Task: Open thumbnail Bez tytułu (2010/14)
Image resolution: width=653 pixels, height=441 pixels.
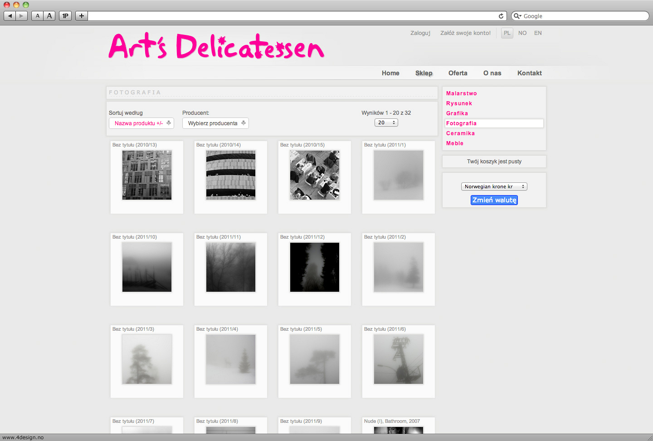Action: 231,175
